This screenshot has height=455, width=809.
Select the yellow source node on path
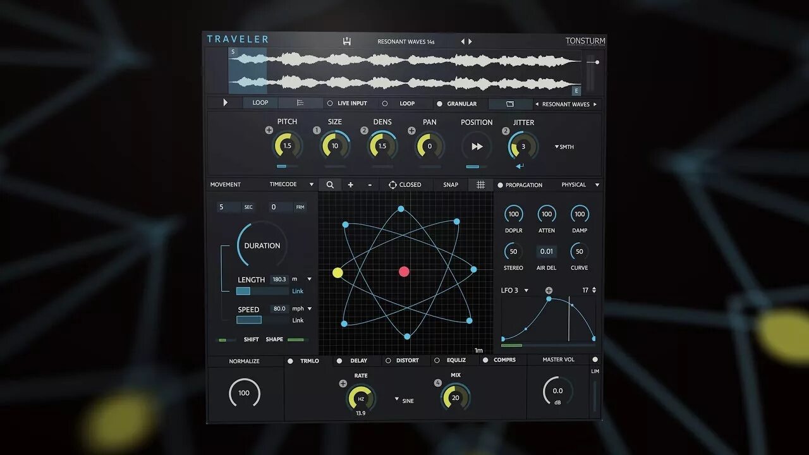tap(338, 272)
